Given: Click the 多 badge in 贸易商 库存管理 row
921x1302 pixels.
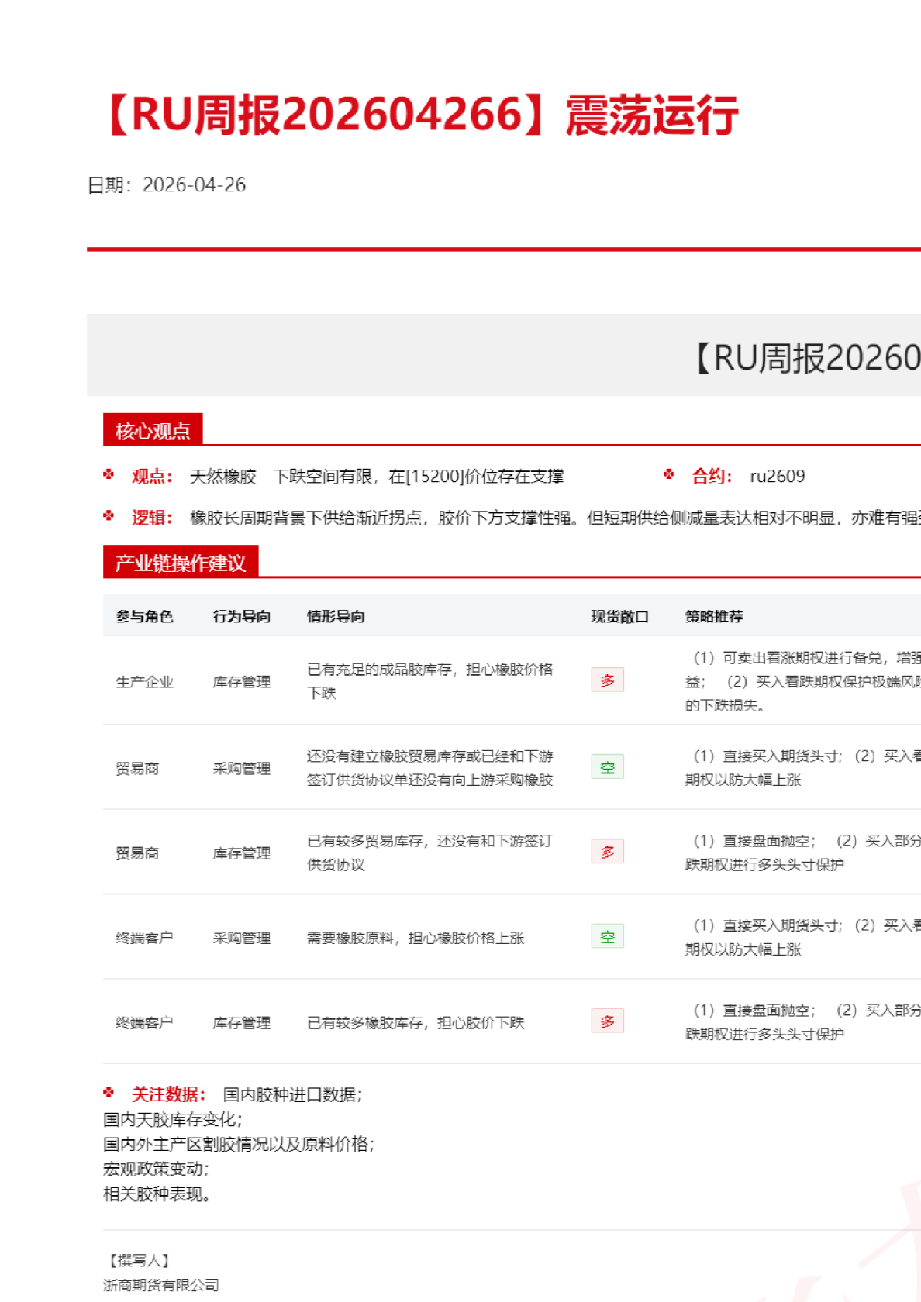Looking at the screenshot, I should point(608,852).
